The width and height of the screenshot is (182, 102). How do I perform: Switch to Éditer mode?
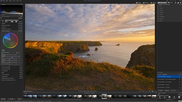171,3
